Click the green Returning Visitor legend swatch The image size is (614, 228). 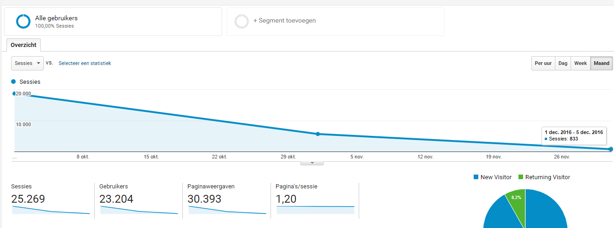tap(521, 177)
